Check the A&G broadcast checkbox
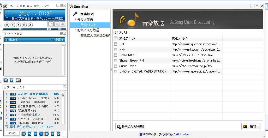This screenshot has height=138, width=268. pos(116,44)
